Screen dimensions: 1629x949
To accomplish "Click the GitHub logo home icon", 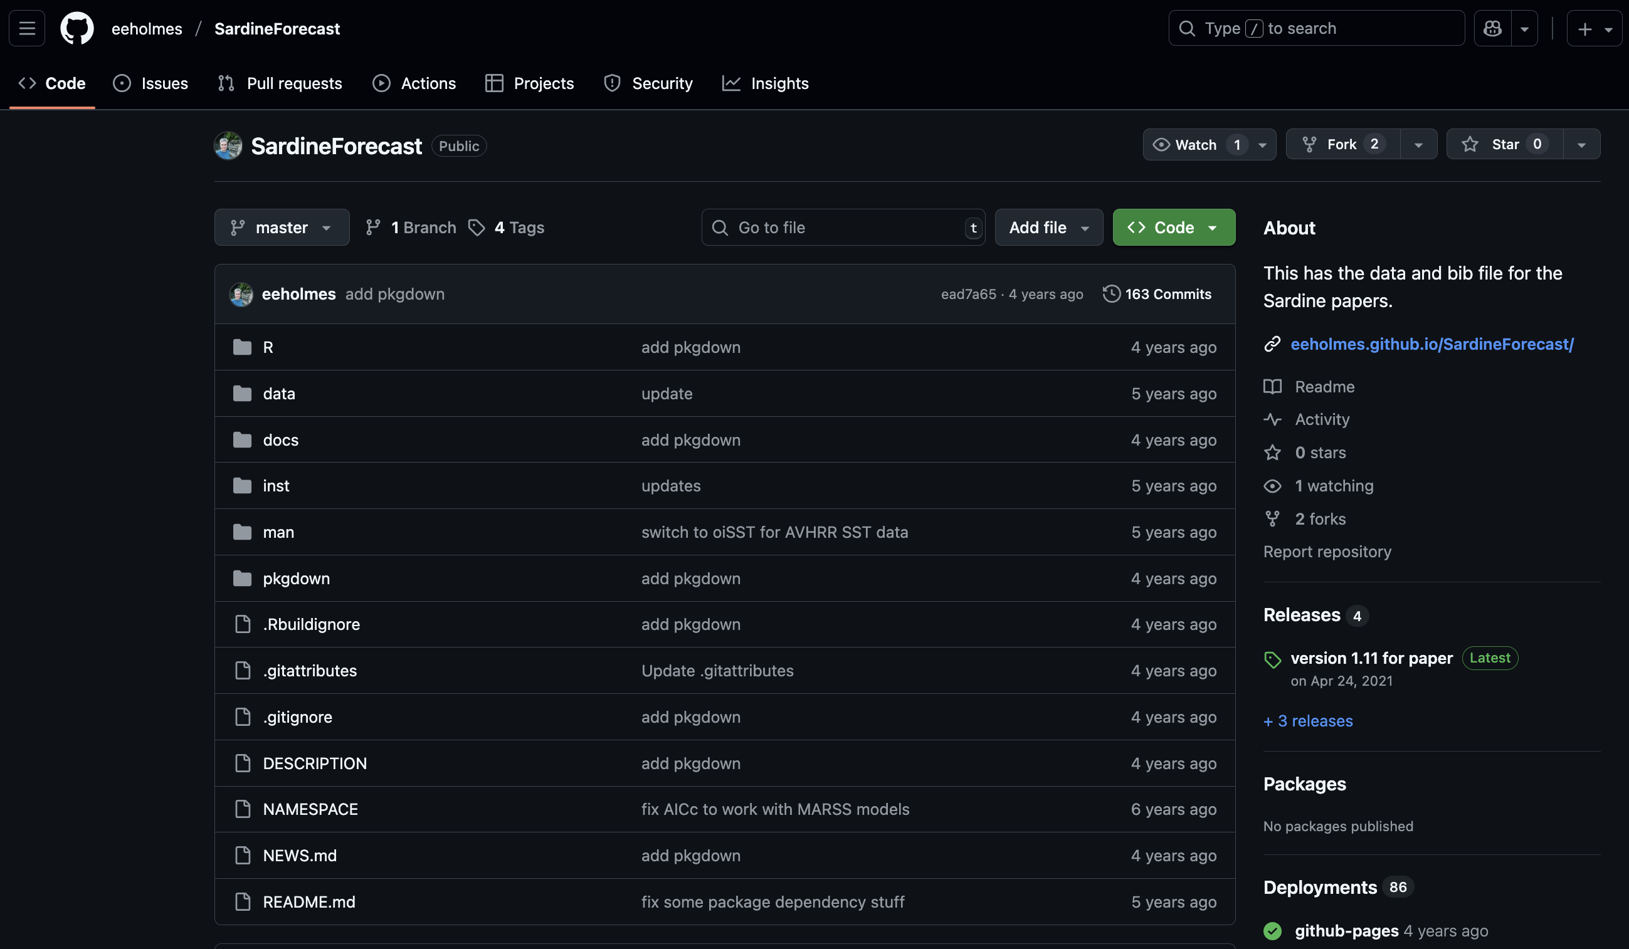I will (x=77, y=28).
